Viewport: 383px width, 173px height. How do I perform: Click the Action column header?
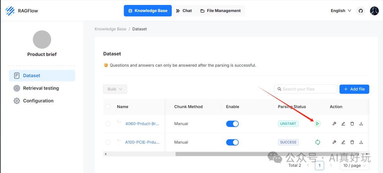(336, 107)
